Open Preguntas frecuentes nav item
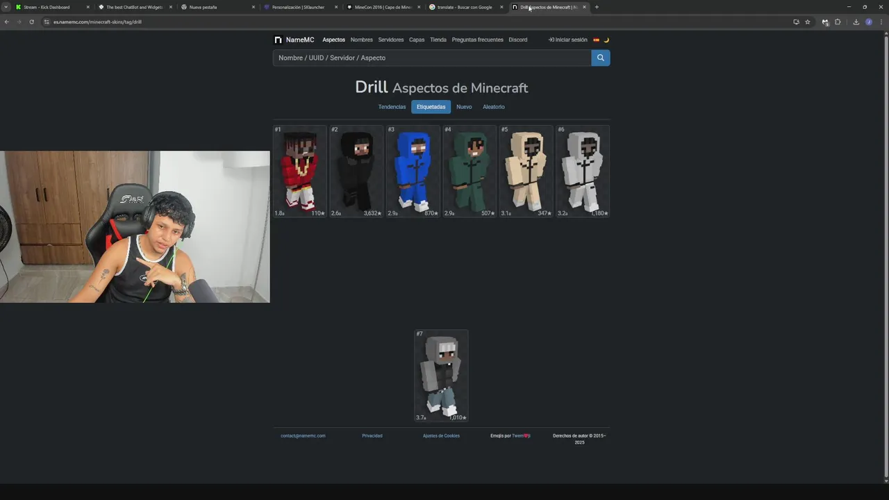 477,40
